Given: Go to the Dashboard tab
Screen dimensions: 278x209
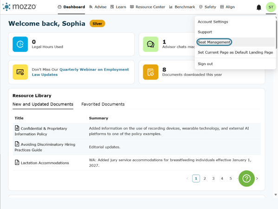Looking at the screenshot, I should click(x=71, y=7).
